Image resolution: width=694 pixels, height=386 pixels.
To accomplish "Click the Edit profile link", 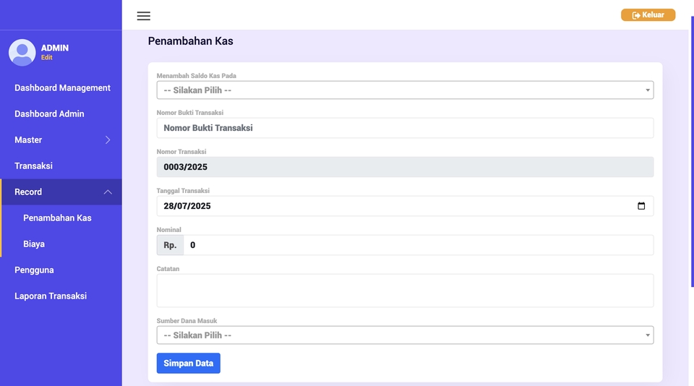I will pos(46,58).
